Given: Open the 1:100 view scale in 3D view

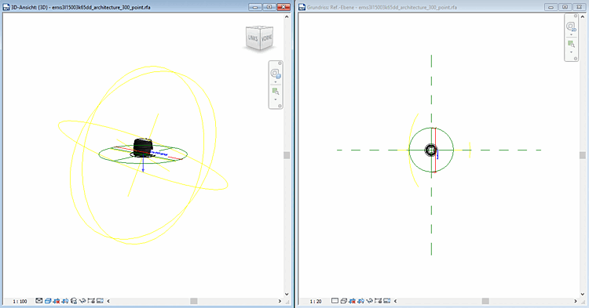Looking at the screenshot, I should pos(20,301).
